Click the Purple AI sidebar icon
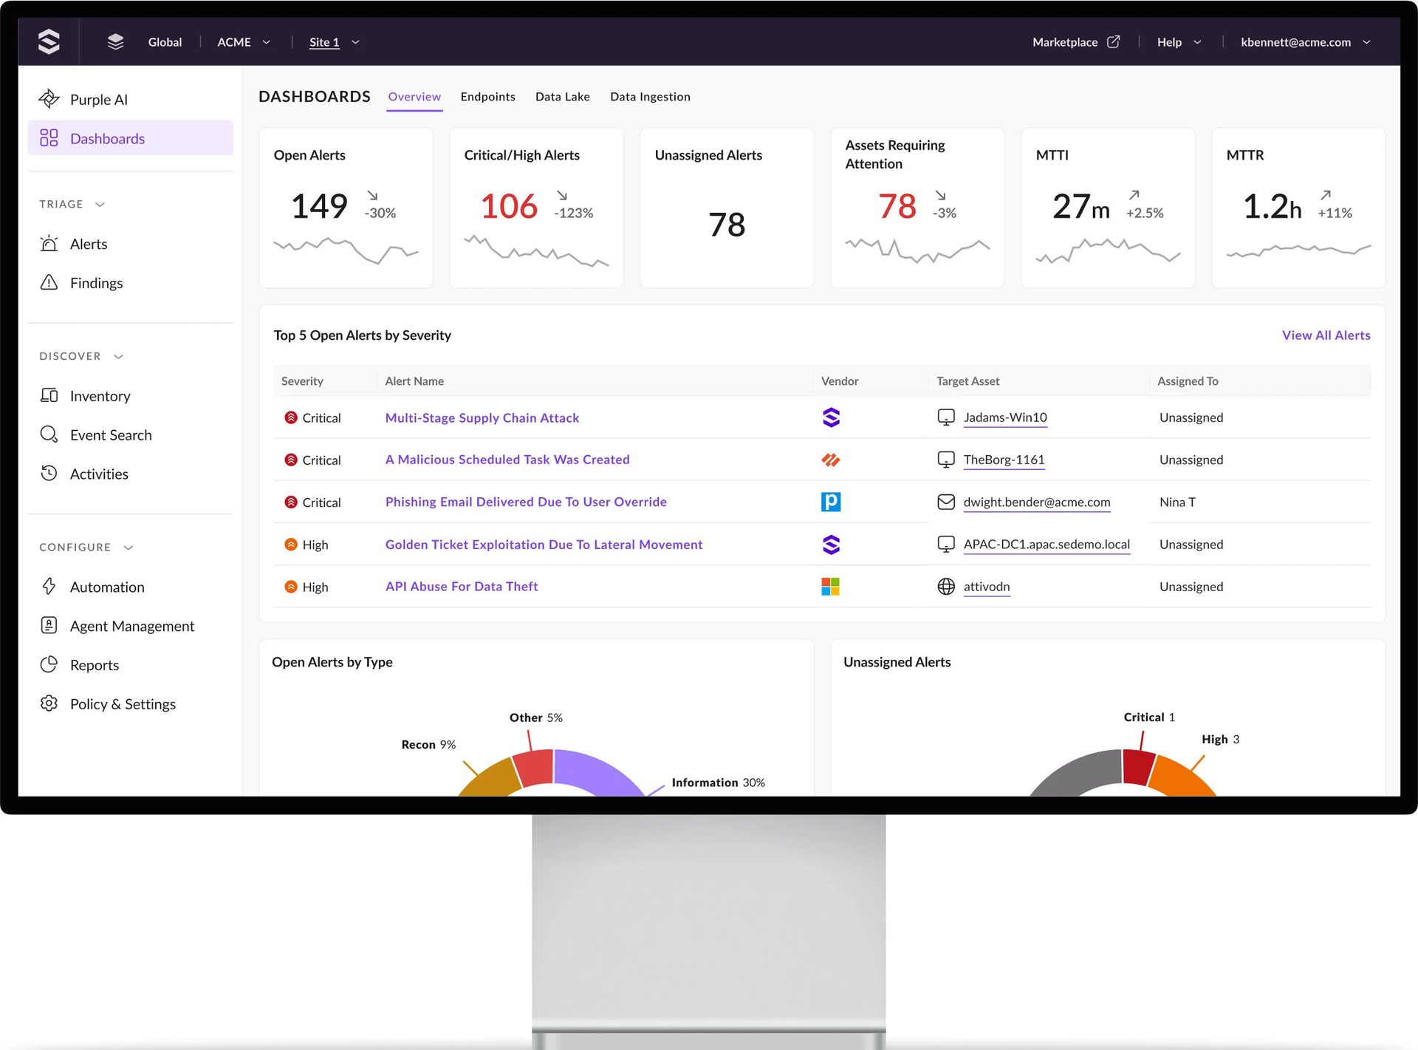The height and width of the screenshot is (1050, 1418). 49,99
